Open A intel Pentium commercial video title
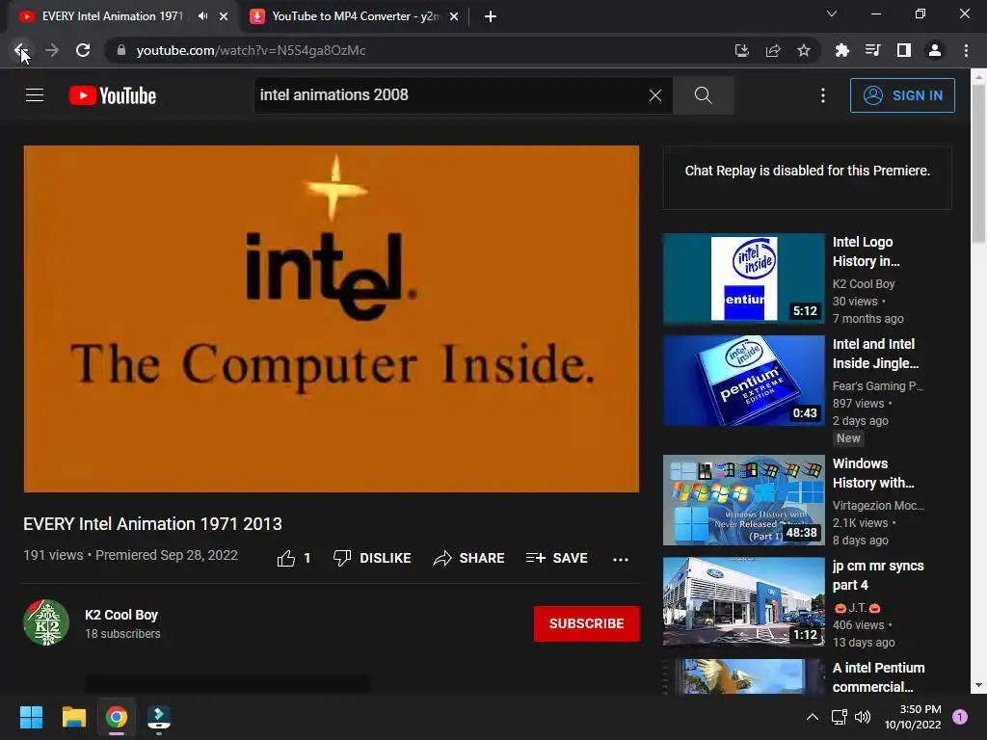Viewport: 987px width, 740px height. point(879,677)
